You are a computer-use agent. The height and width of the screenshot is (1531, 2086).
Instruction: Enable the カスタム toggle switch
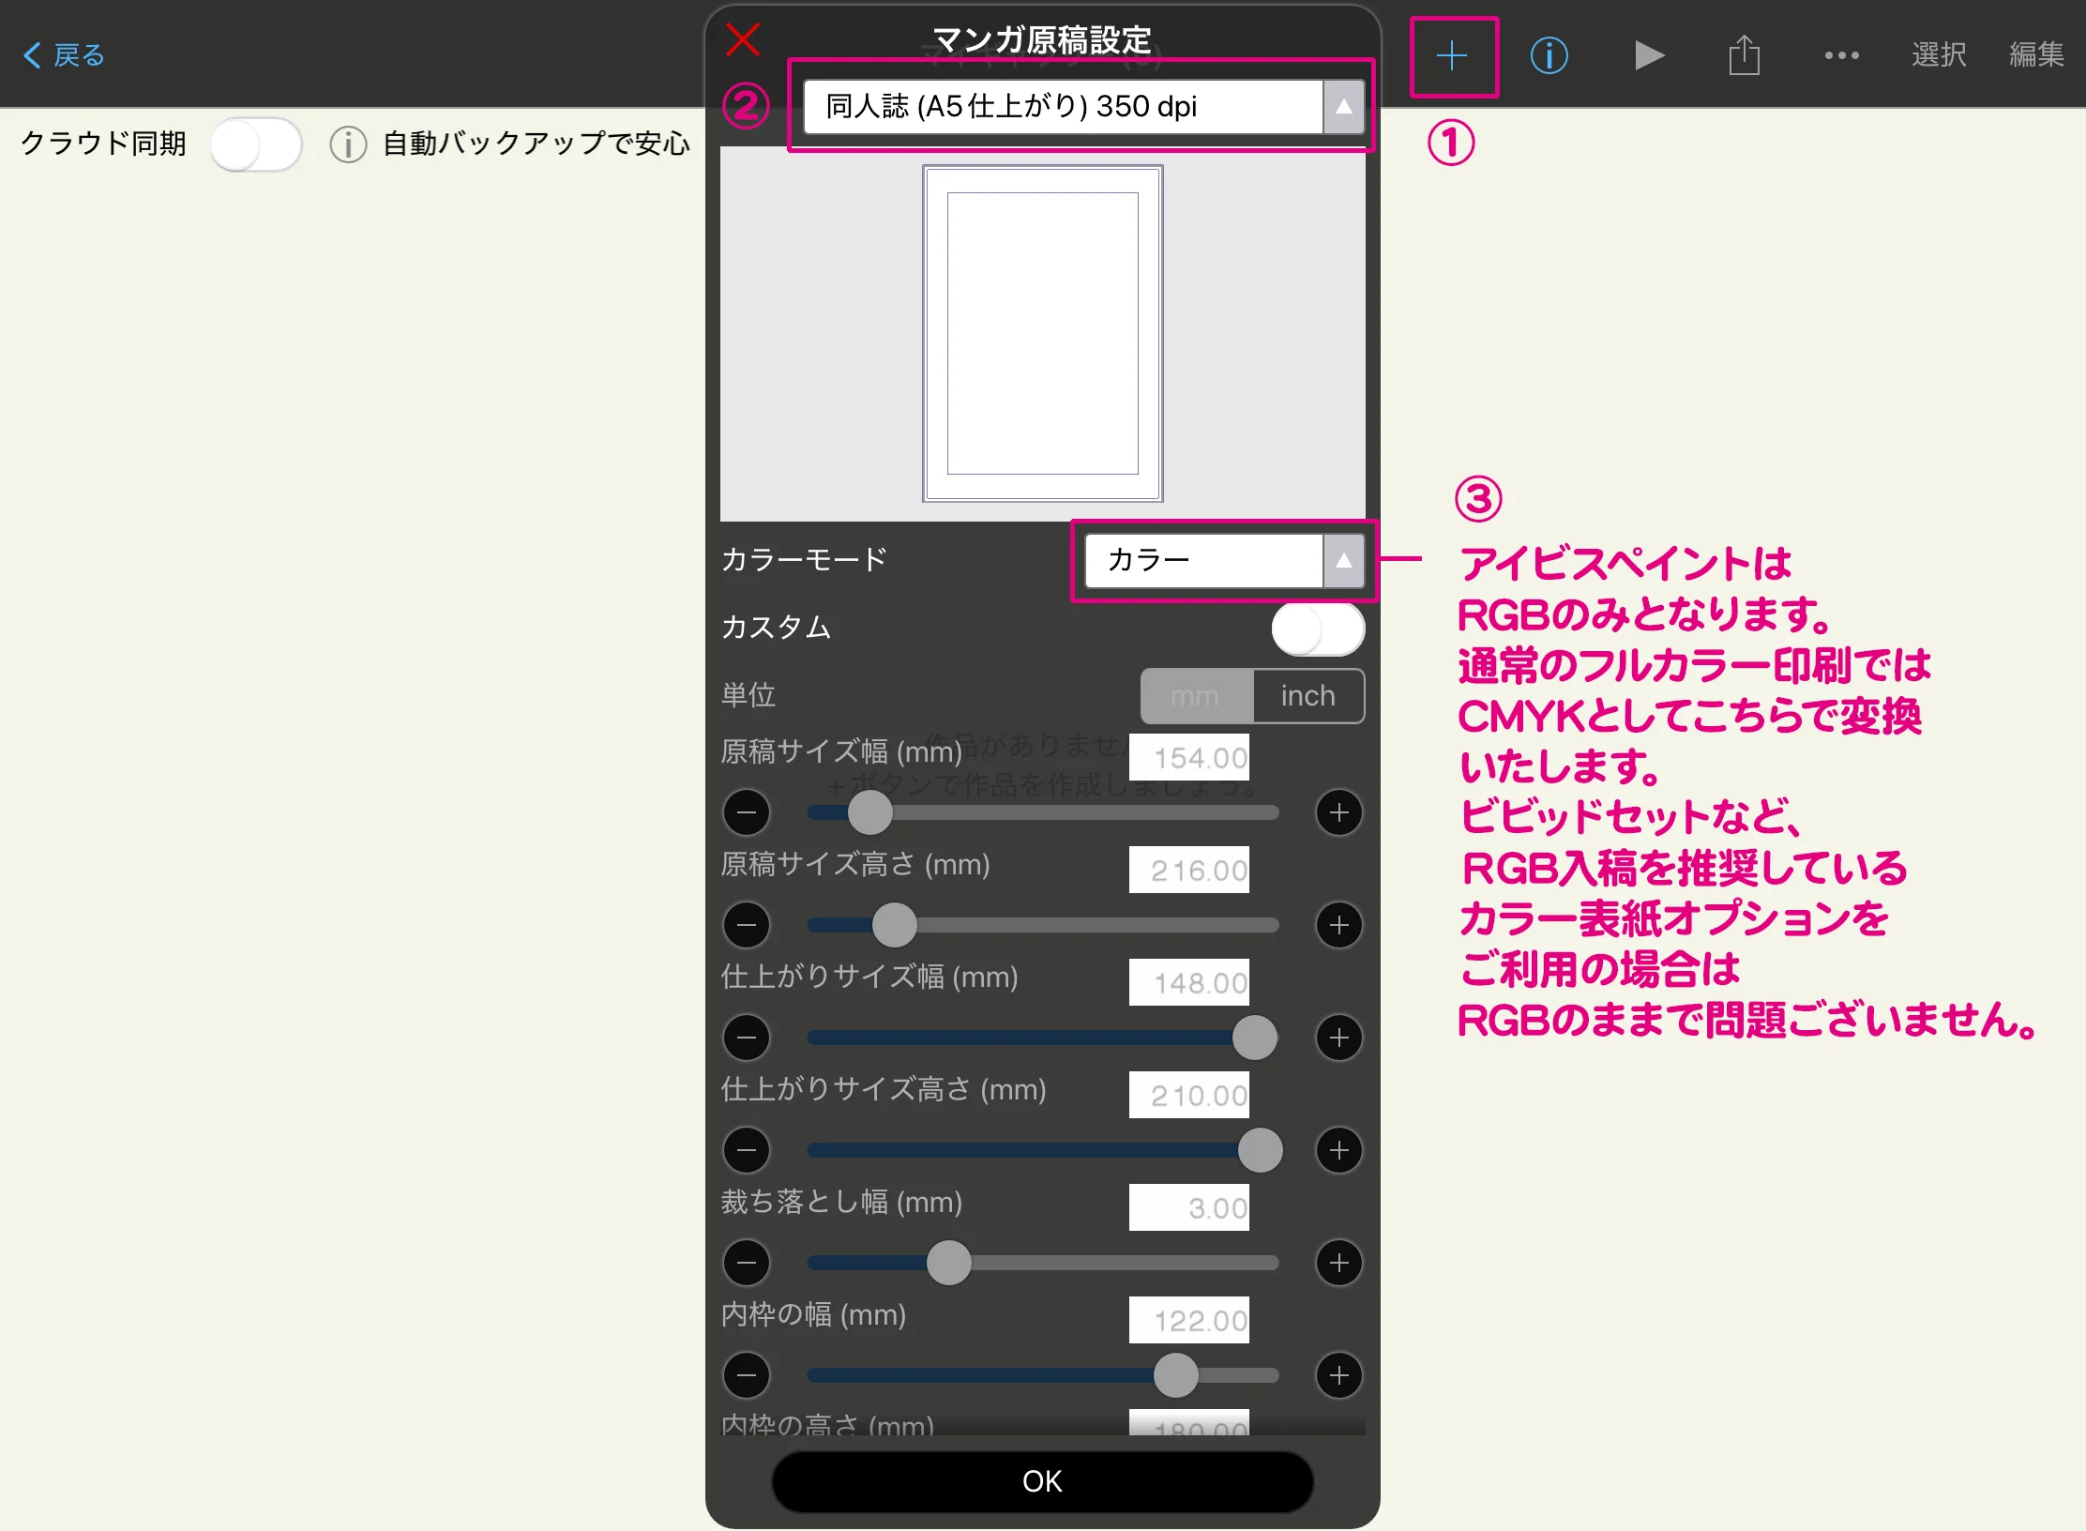coord(1317,629)
